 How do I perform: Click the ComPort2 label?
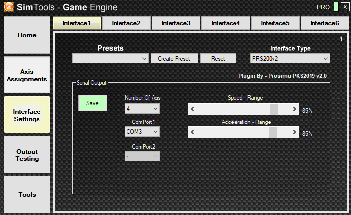[143, 147]
